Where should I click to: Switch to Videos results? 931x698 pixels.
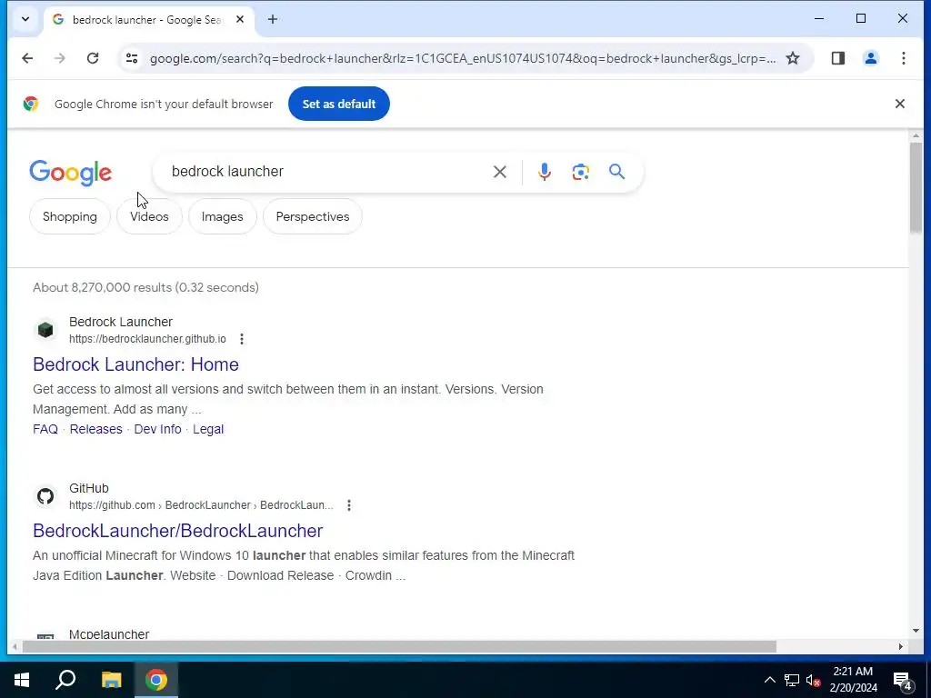150,216
